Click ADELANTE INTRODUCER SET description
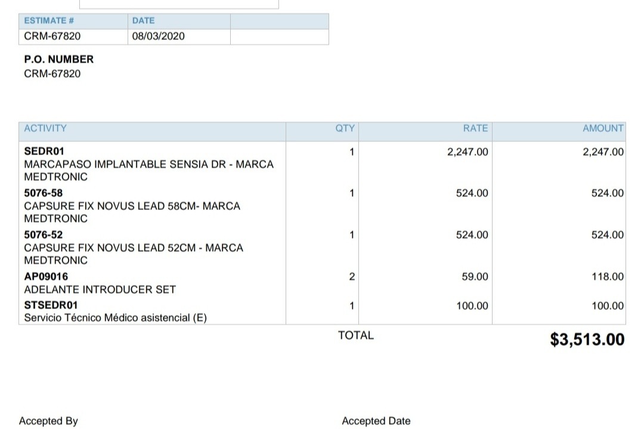 click(x=100, y=290)
